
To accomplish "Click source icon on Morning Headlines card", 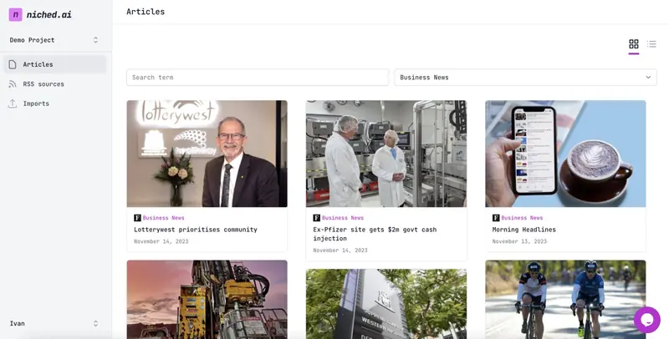I will (x=496, y=218).
